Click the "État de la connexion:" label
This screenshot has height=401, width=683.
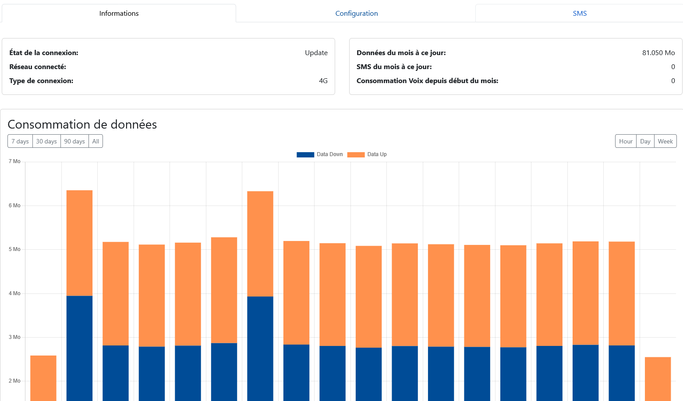(x=44, y=53)
